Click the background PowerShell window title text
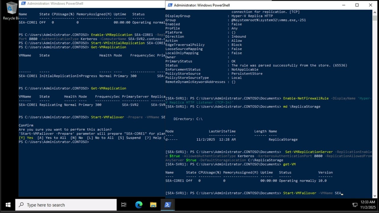Image resolution: width=379 pixels, height=213 pixels. pyautogui.click(x=55, y=4)
